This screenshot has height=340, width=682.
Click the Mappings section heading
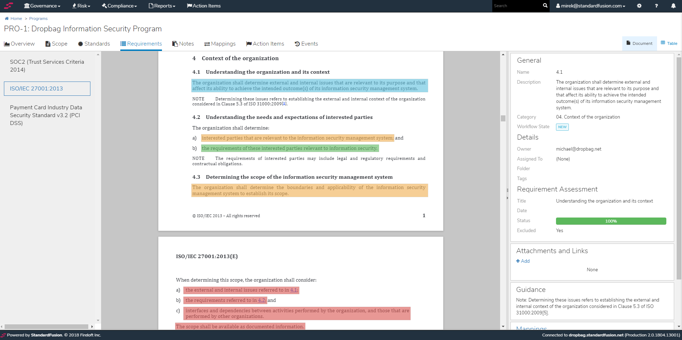coord(531,328)
